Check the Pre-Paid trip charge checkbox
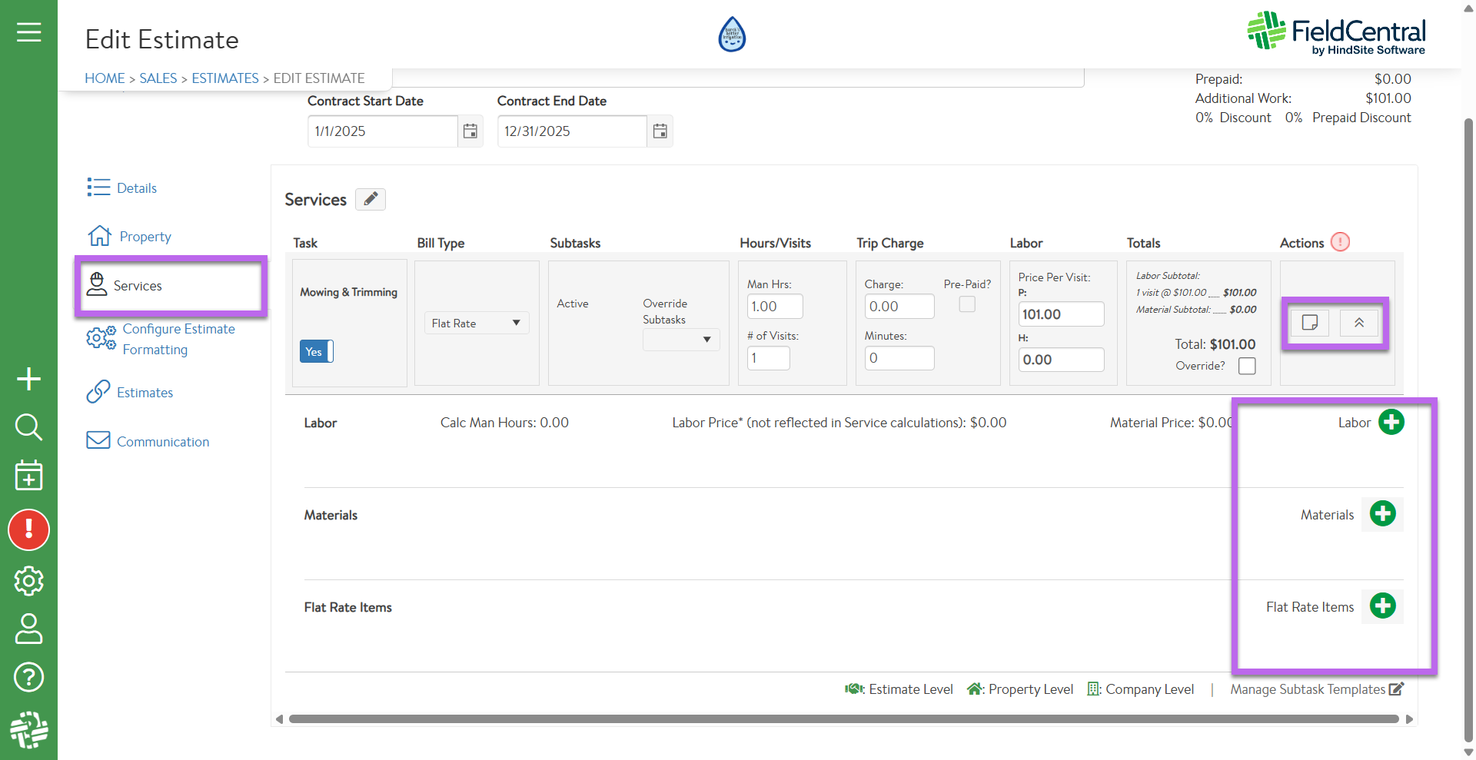The height and width of the screenshot is (760, 1476). (x=967, y=304)
